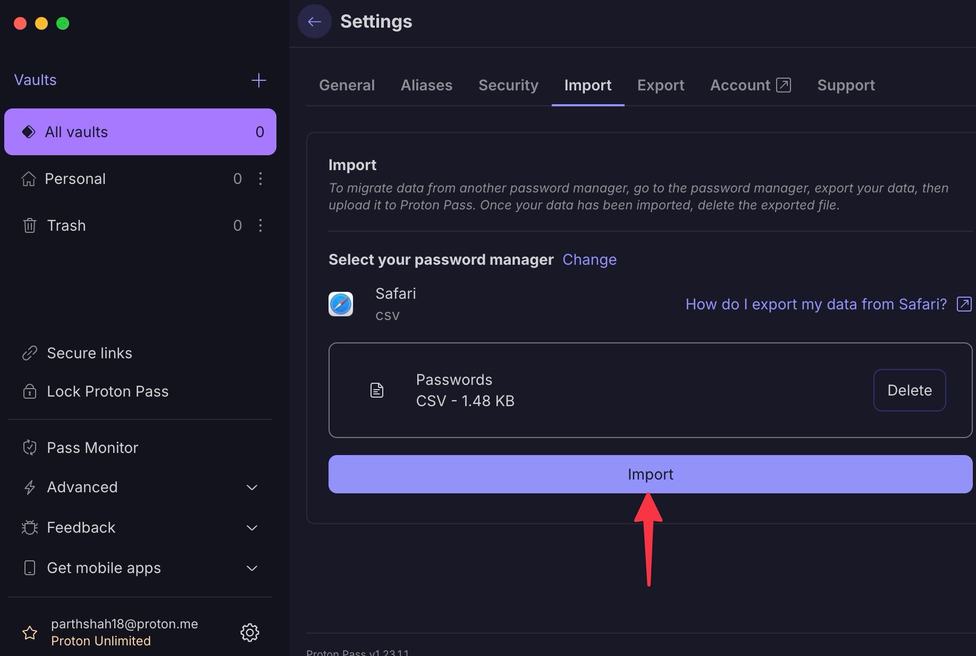The image size is (976, 656).
Task: Click the Pass Monitor shield icon
Action: 30,448
